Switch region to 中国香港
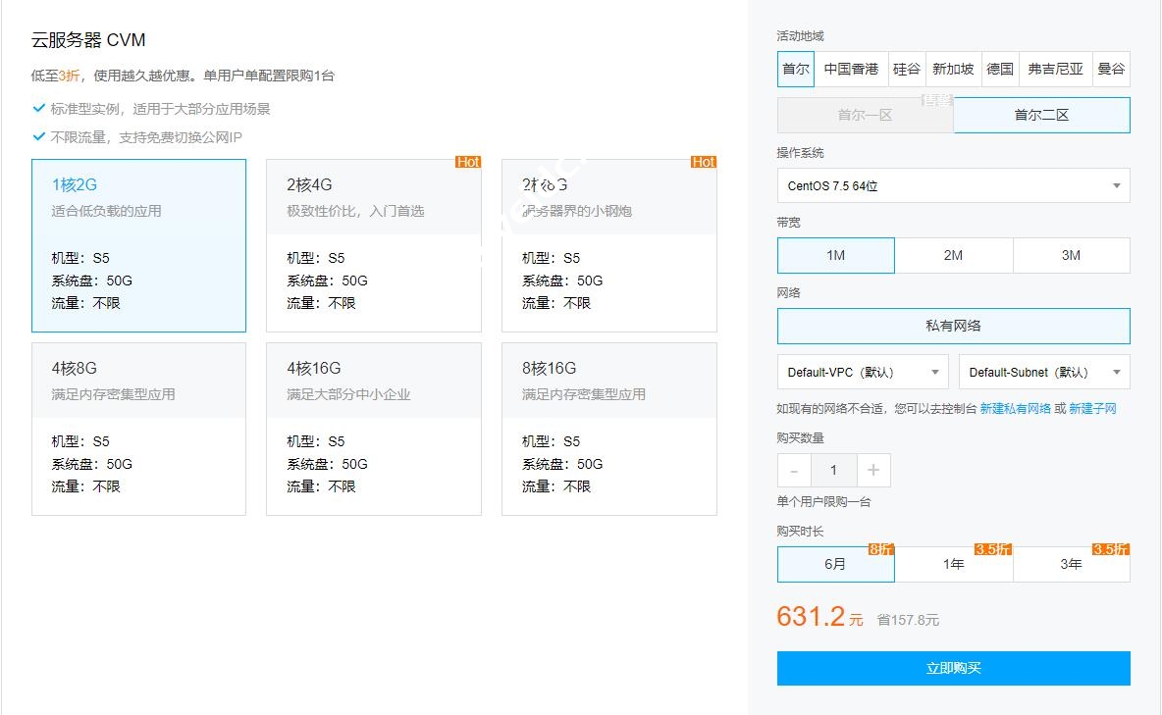Image resolution: width=1162 pixels, height=715 pixels. pyautogui.click(x=851, y=69)
